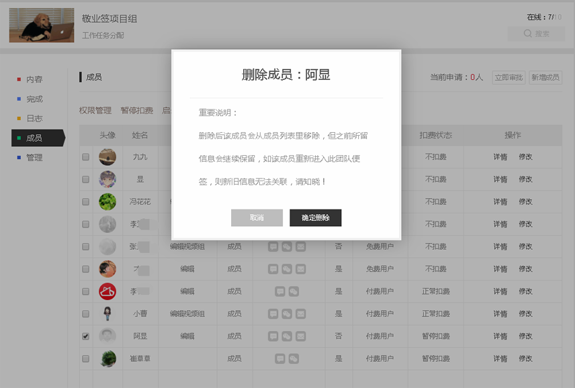This screenshot has height=388, width=575.
Task: Click 修改 in the 显 row
Action: 525,179
